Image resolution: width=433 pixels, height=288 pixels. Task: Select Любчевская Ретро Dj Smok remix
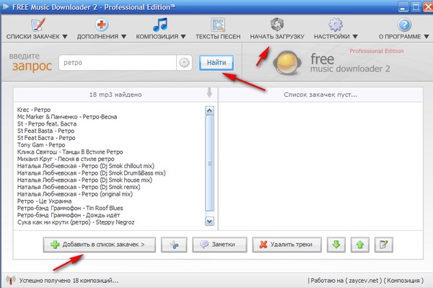click(x=79, y=187)
